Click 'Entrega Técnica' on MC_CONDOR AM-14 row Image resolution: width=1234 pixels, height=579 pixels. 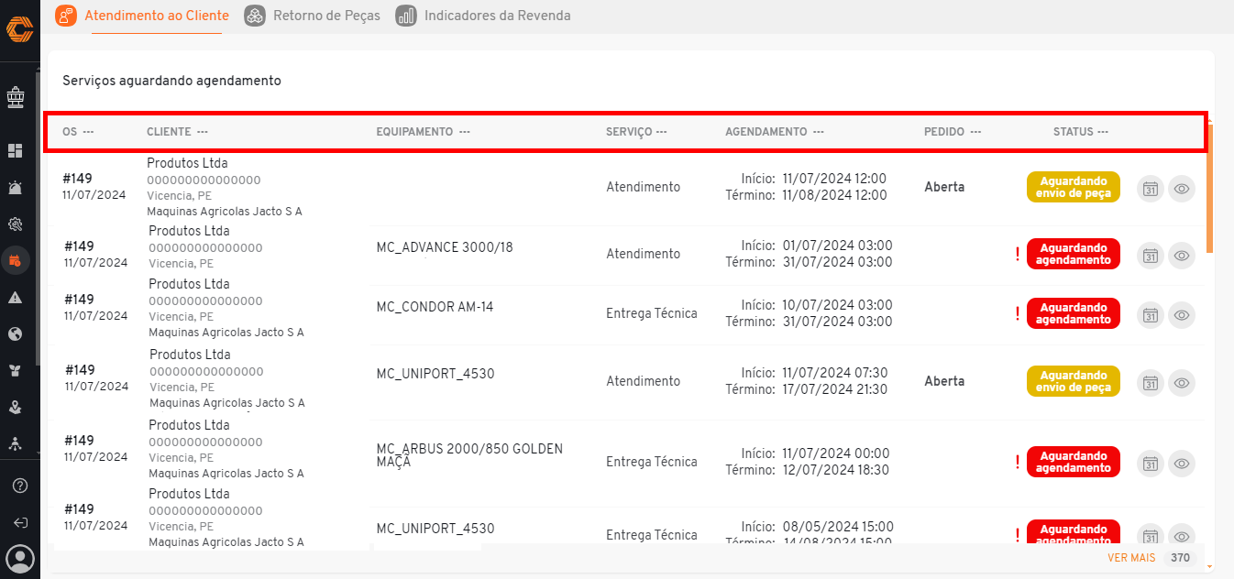pyautogui.click(x=652, y=313)
